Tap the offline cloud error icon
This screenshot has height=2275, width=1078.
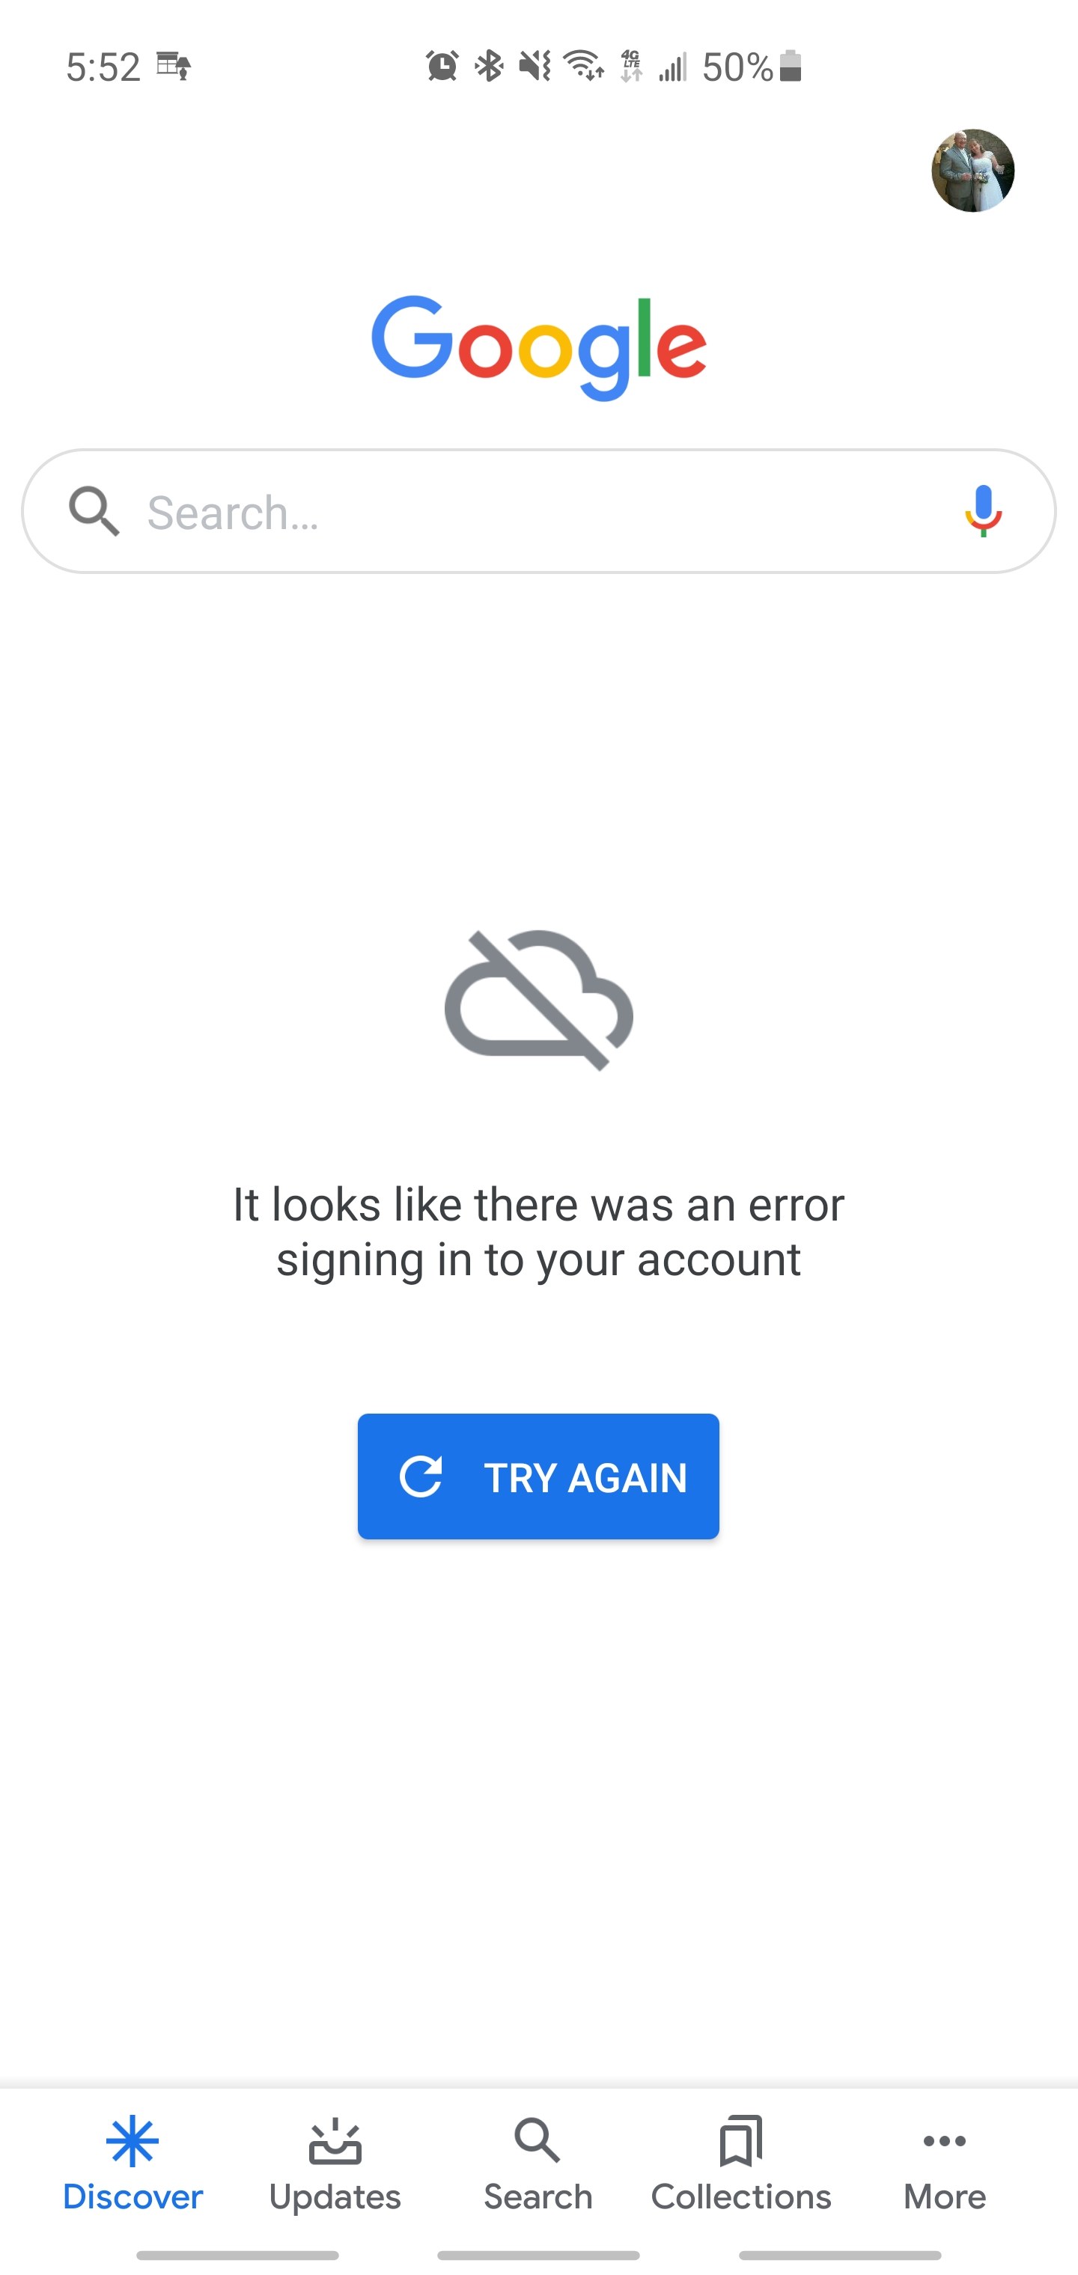coord(539,1000)
